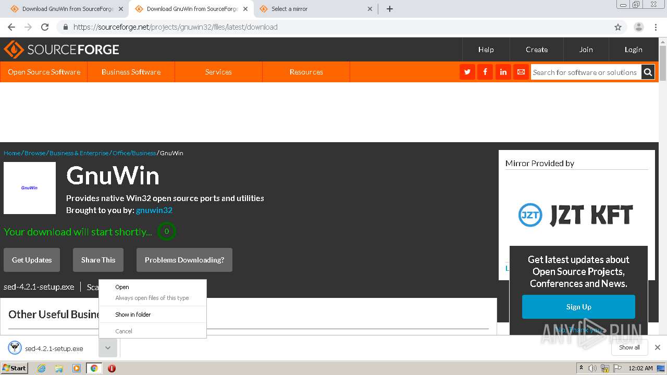Click the JZT KFT mirror logo
This screenshot has height=375, width=667.
point(575,215)
